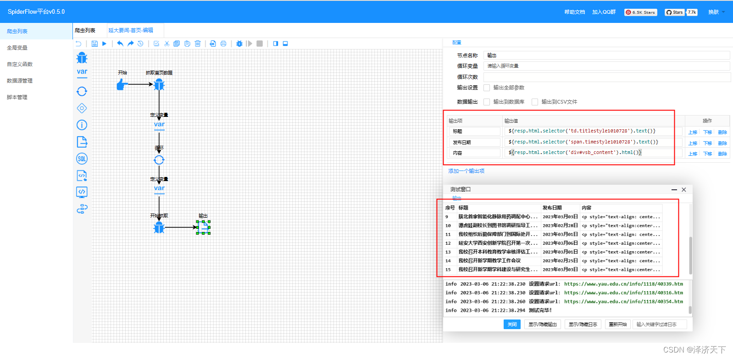Click the return/back arrow toolbar icon
733x358 pixels.
click(78, 44)
